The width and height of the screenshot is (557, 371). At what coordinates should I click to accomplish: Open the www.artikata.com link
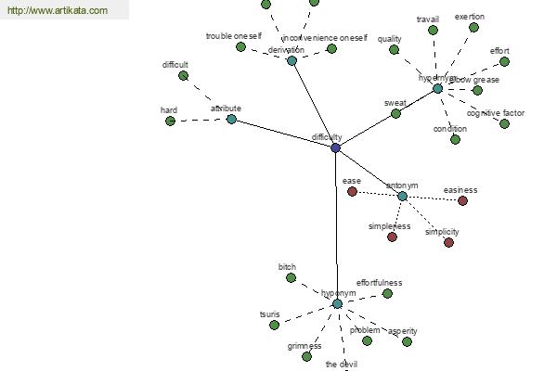tap(58, 10)
